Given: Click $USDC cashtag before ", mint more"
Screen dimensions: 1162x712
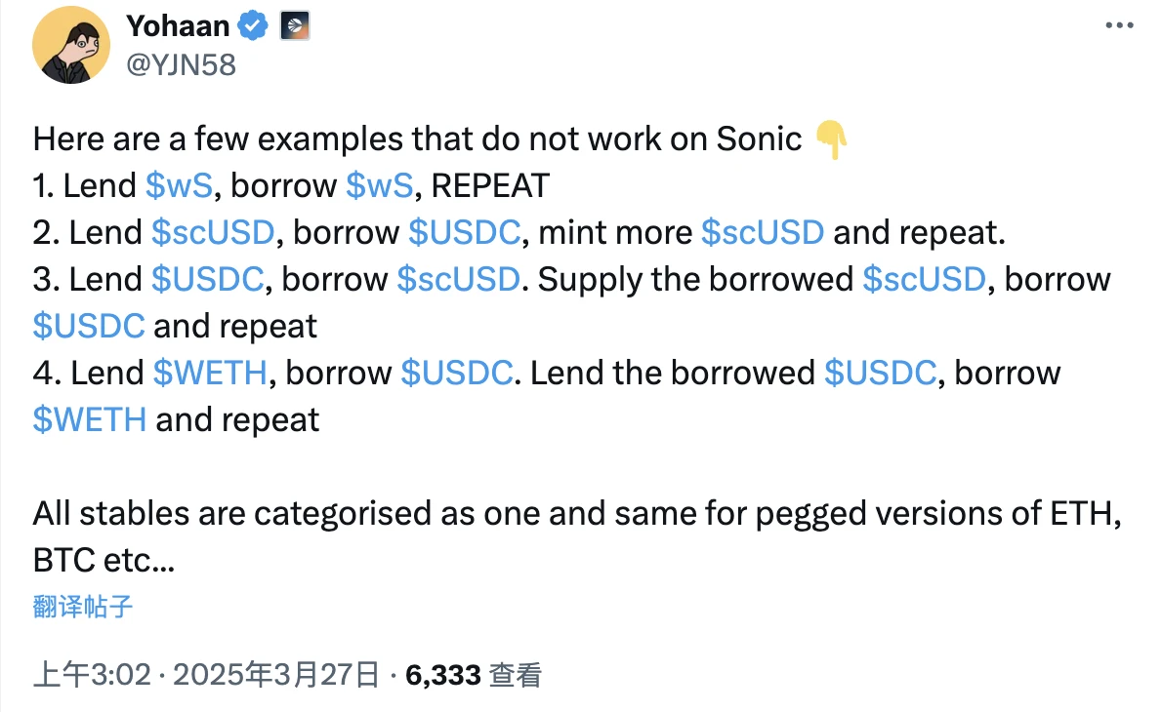Looking at the screenshot, I should (x=464, y=232).
